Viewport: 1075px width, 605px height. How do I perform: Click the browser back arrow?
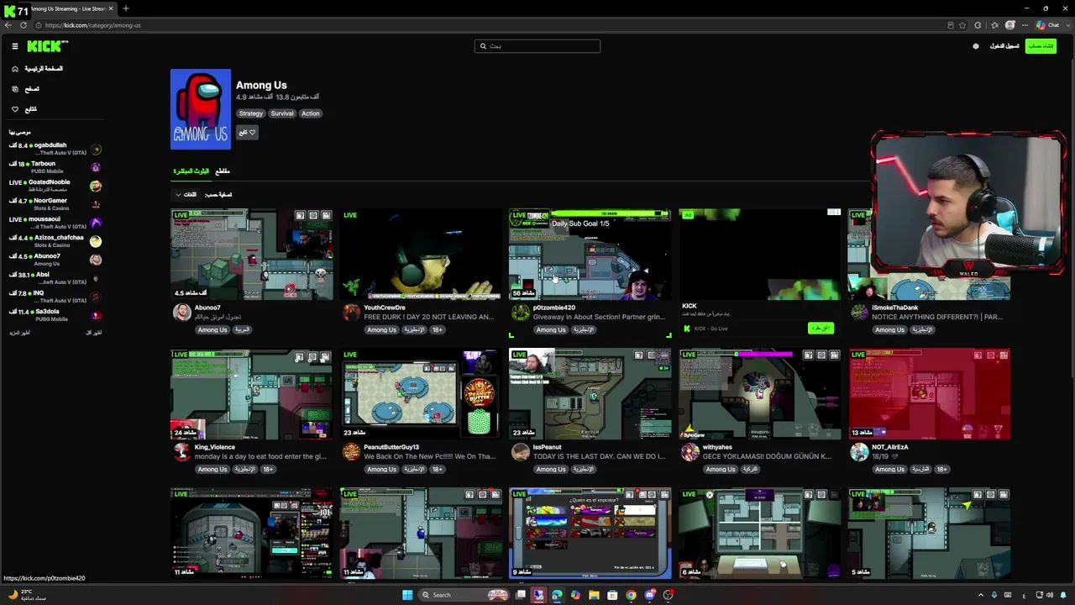tap(8, 25)
